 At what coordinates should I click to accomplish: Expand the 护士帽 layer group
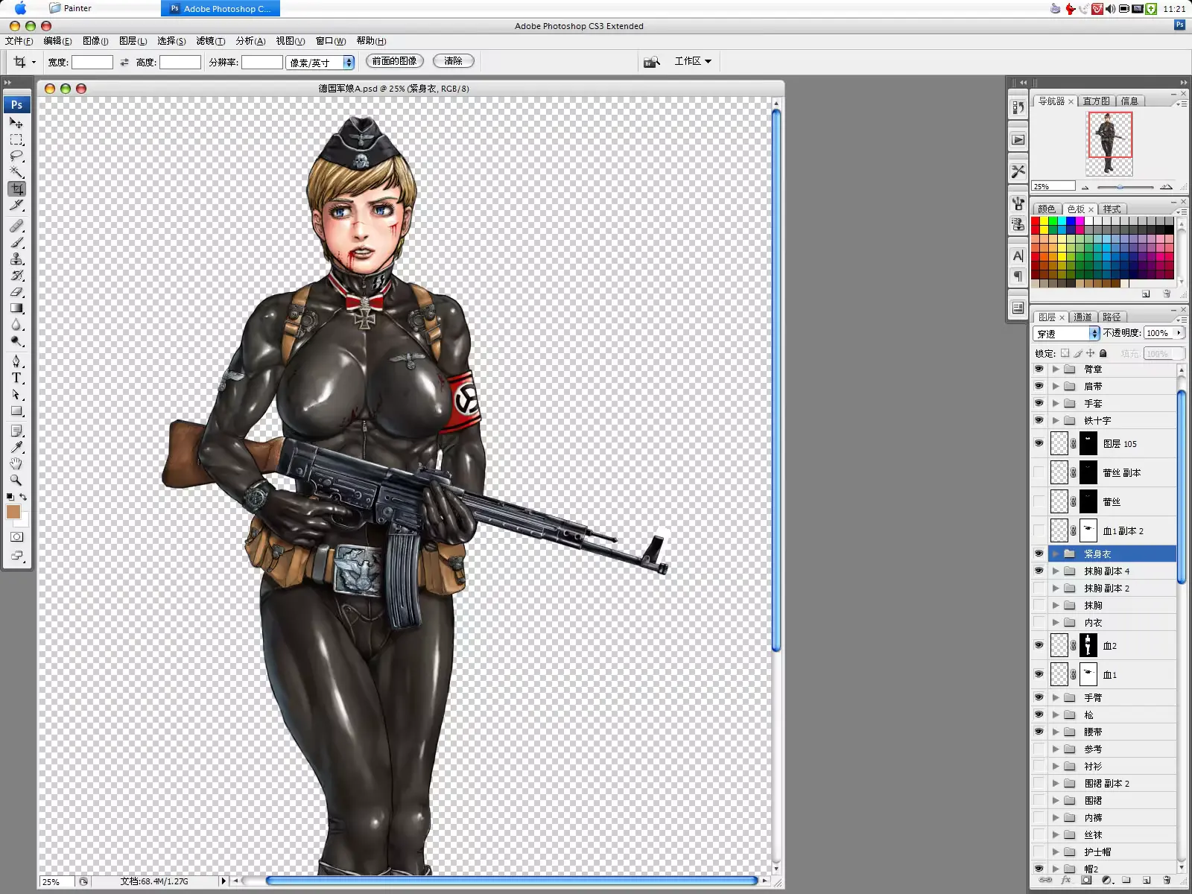coord(1056,852)
